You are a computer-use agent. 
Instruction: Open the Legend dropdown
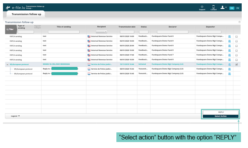tap(15, 116)
